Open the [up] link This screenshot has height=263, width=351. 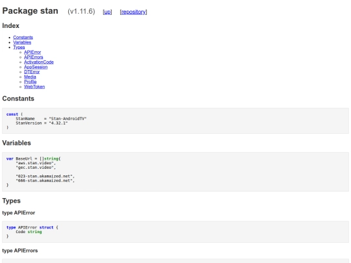(107, 12)
